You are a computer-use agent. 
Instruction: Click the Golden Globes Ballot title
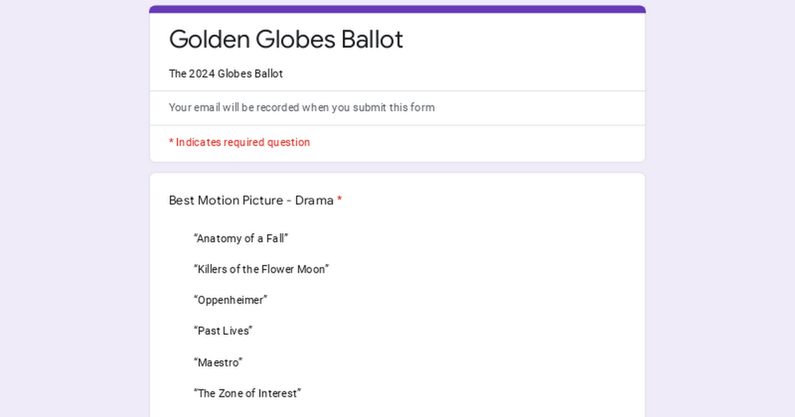point(286,39)
